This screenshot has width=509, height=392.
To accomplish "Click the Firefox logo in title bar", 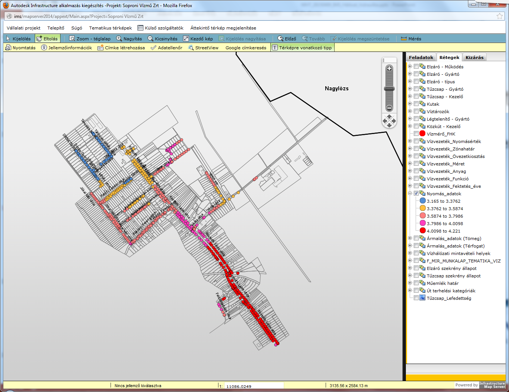I will click(x=6, y=5).
